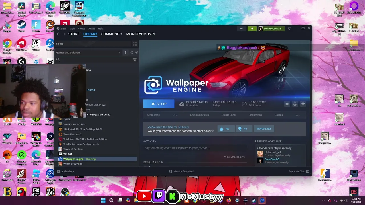
Task: Recommend the software with Yes button
Action: (x=226, y=129)
